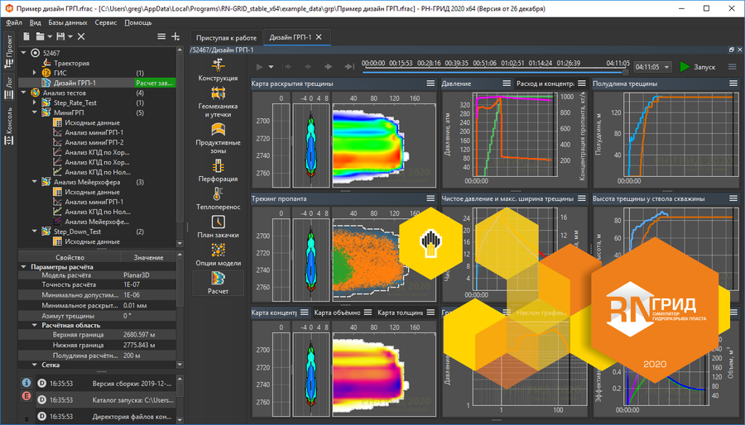Select the Расчет section icon
The height and width of the screenshot is (425, 745).
218,278
